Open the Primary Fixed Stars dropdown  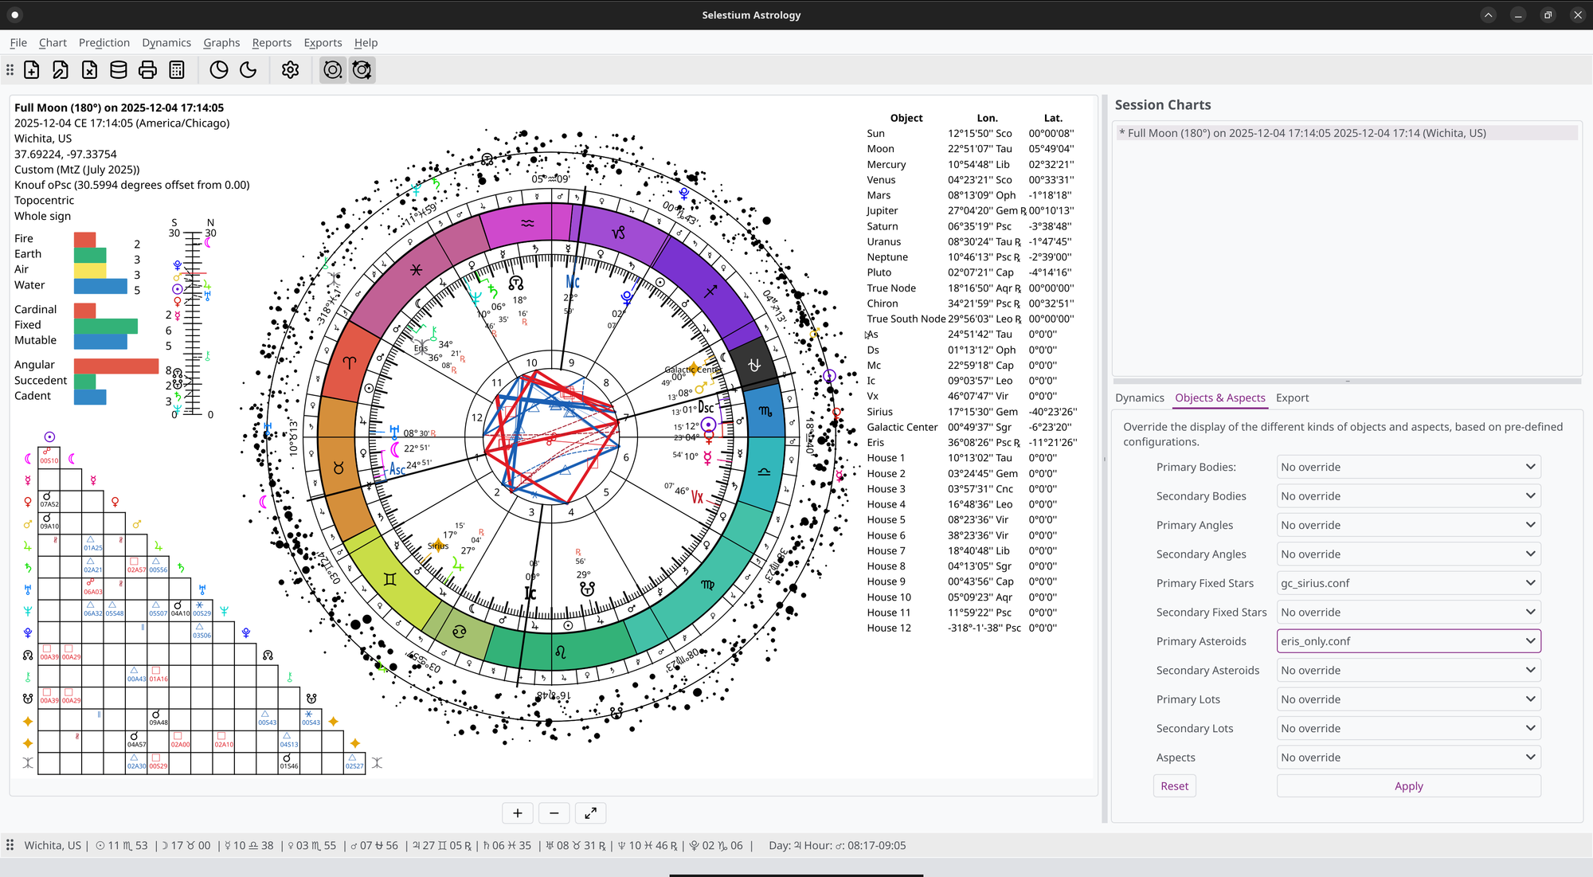pyautogui.click(x=1407, y=583)
